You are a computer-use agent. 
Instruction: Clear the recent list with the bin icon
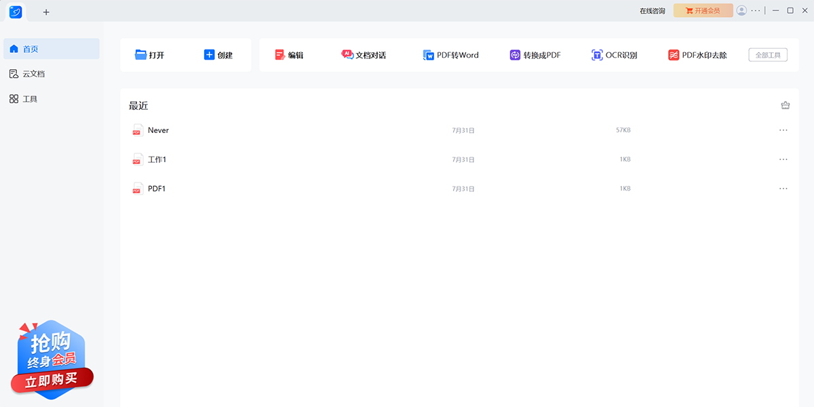click(786, 105)
